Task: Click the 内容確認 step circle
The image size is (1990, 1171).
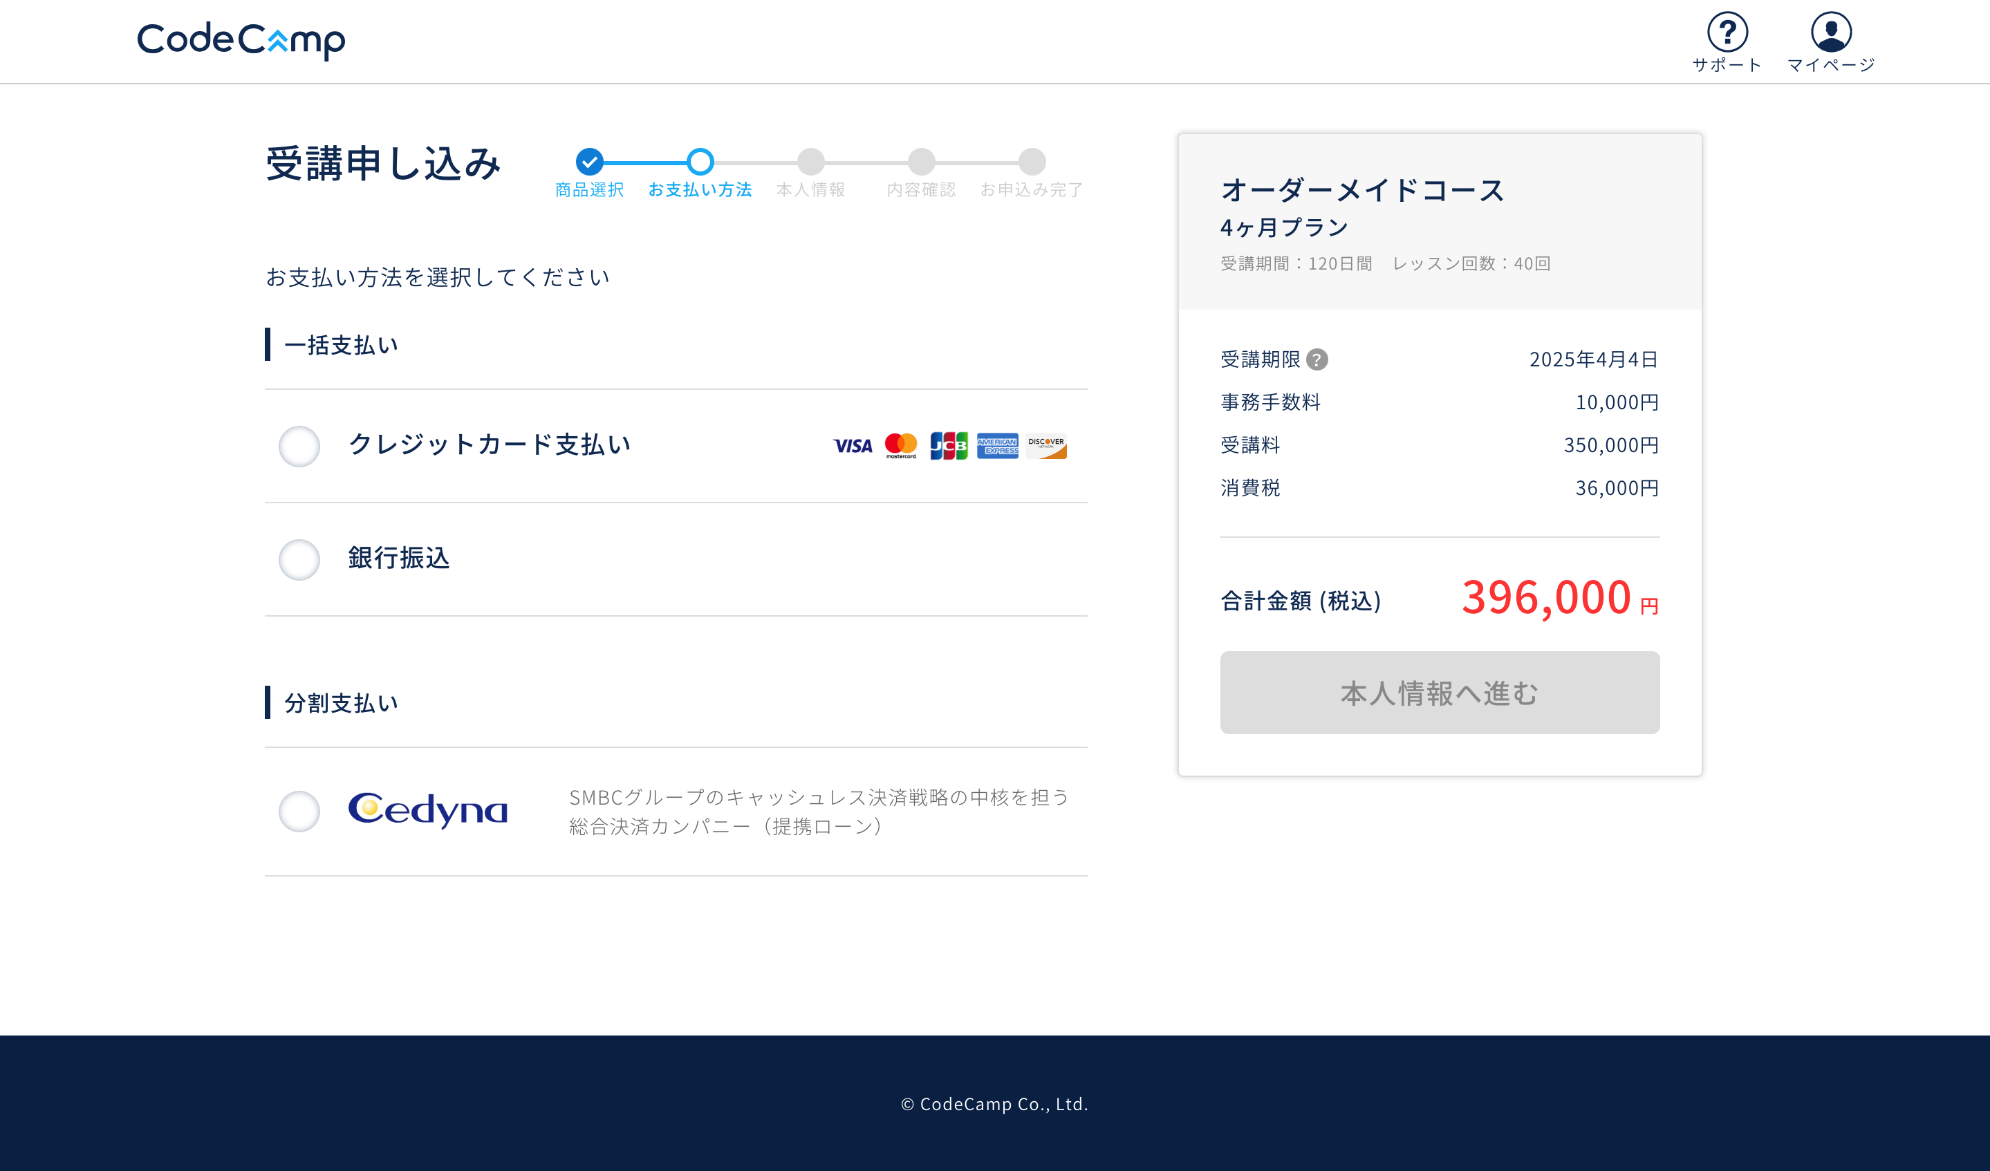Action: click(x=921, y=162)
